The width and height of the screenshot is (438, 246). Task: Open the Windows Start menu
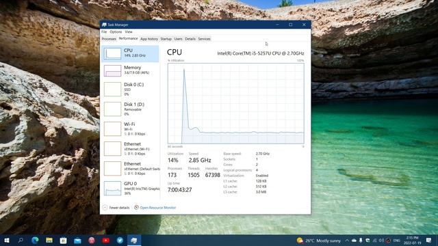[x=7, y=240]
